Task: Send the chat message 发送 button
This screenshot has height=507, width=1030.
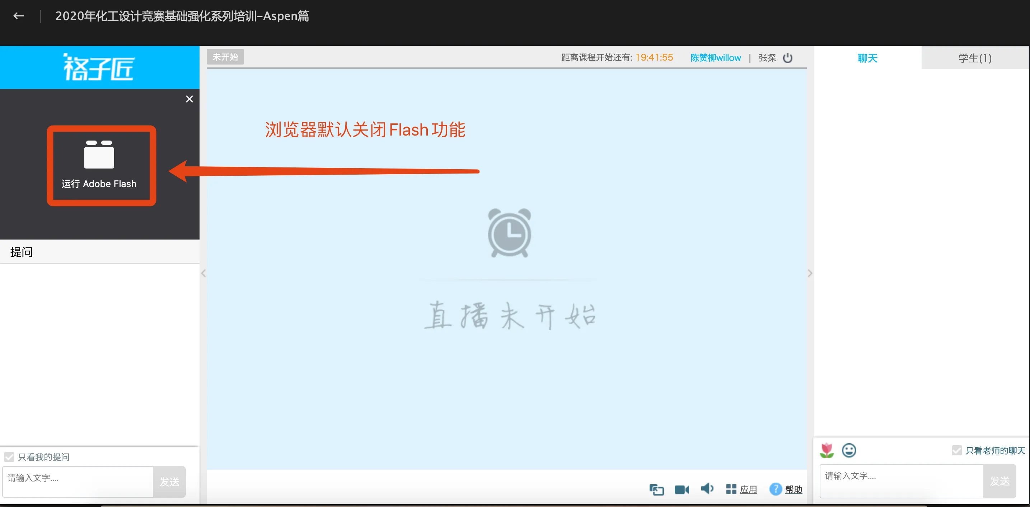Action: [x=999, y=480]
